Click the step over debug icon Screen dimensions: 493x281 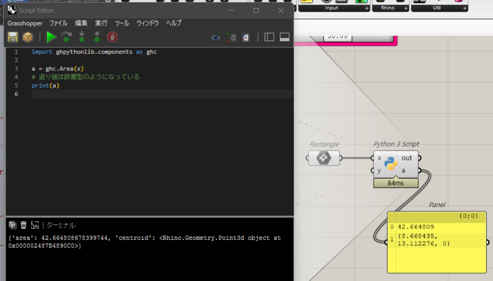coord(67,37)
